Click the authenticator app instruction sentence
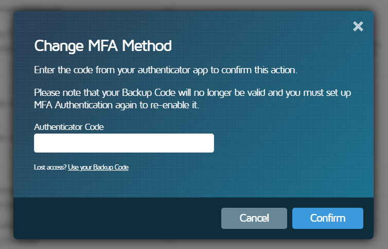Image resolution: width=388 pixels, height=249 pixels. click(x=166, y=70)
